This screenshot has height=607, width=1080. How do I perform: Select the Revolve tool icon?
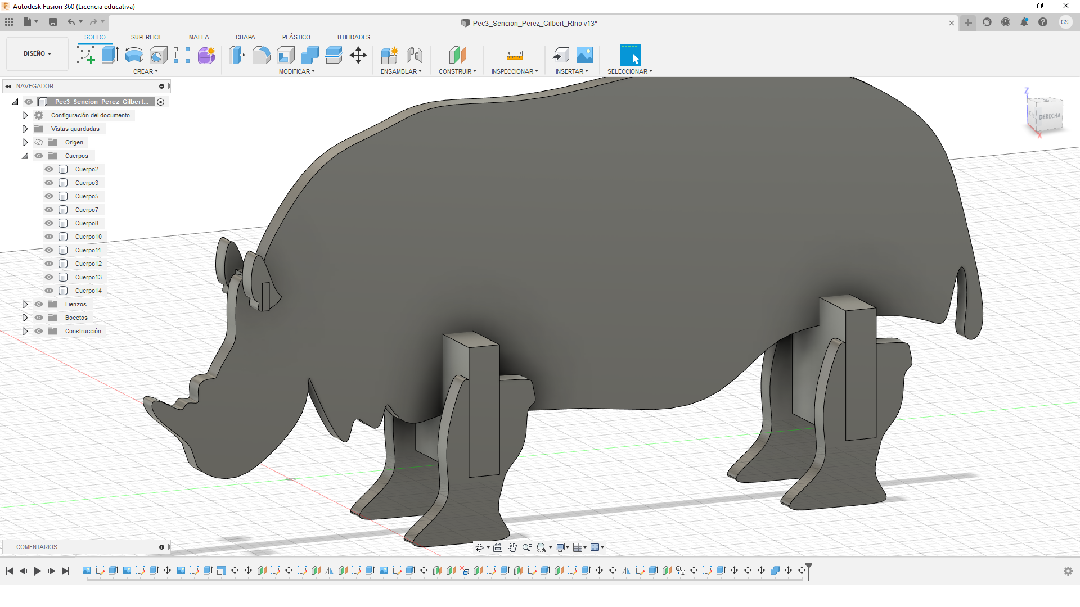click(x=134, y=55)
